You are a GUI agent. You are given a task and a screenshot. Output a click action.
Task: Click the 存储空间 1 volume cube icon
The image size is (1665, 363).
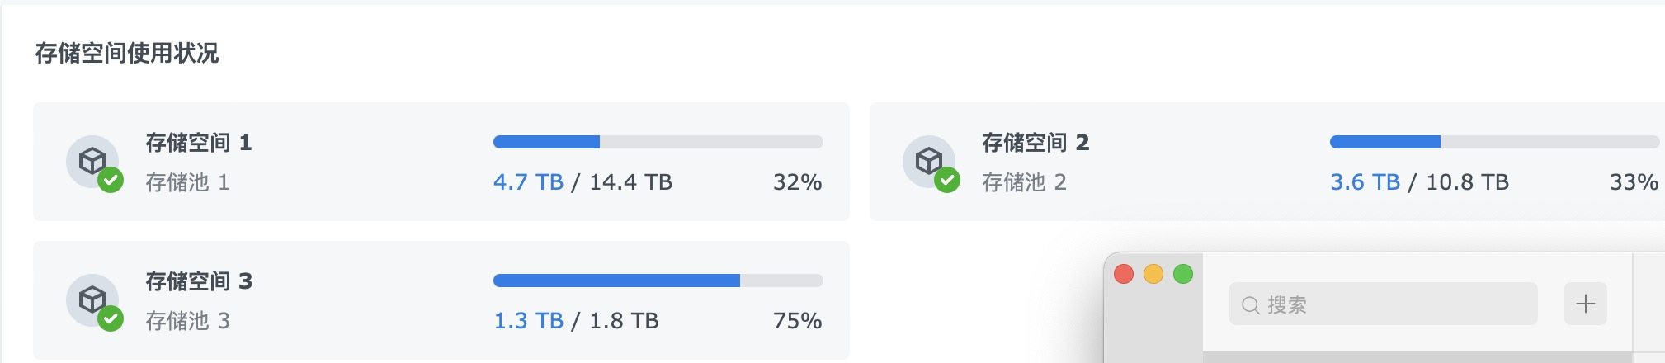92,160
